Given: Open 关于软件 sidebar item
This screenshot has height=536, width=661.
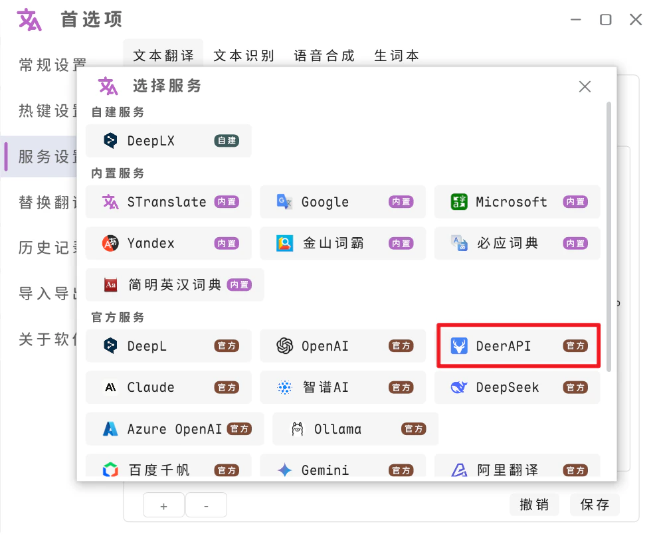Looking at the screenshot, I should point(48,339).
